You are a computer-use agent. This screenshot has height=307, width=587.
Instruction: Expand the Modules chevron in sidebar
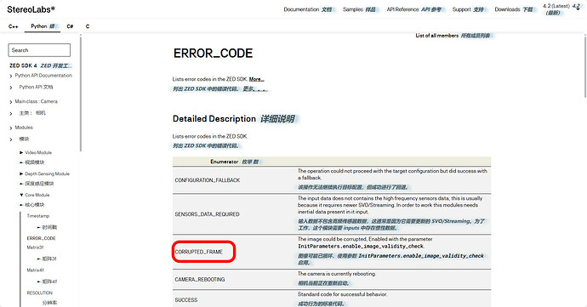(x=11, y=128)
